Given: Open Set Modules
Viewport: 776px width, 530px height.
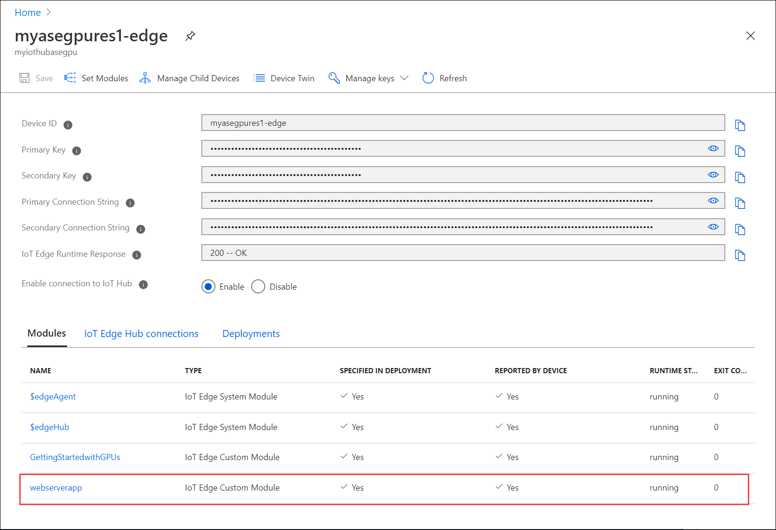Looking at the screenshot, I should click(96, 78).
